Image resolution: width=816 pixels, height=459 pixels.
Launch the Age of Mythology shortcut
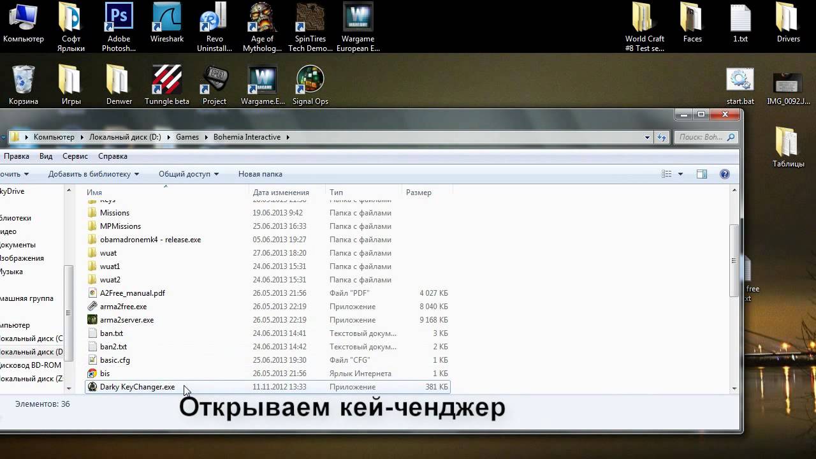(262, 27)
